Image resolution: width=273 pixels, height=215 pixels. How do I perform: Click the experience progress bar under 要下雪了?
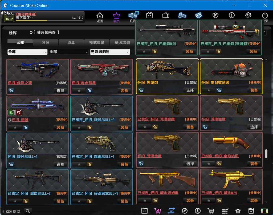click(49, 21)
